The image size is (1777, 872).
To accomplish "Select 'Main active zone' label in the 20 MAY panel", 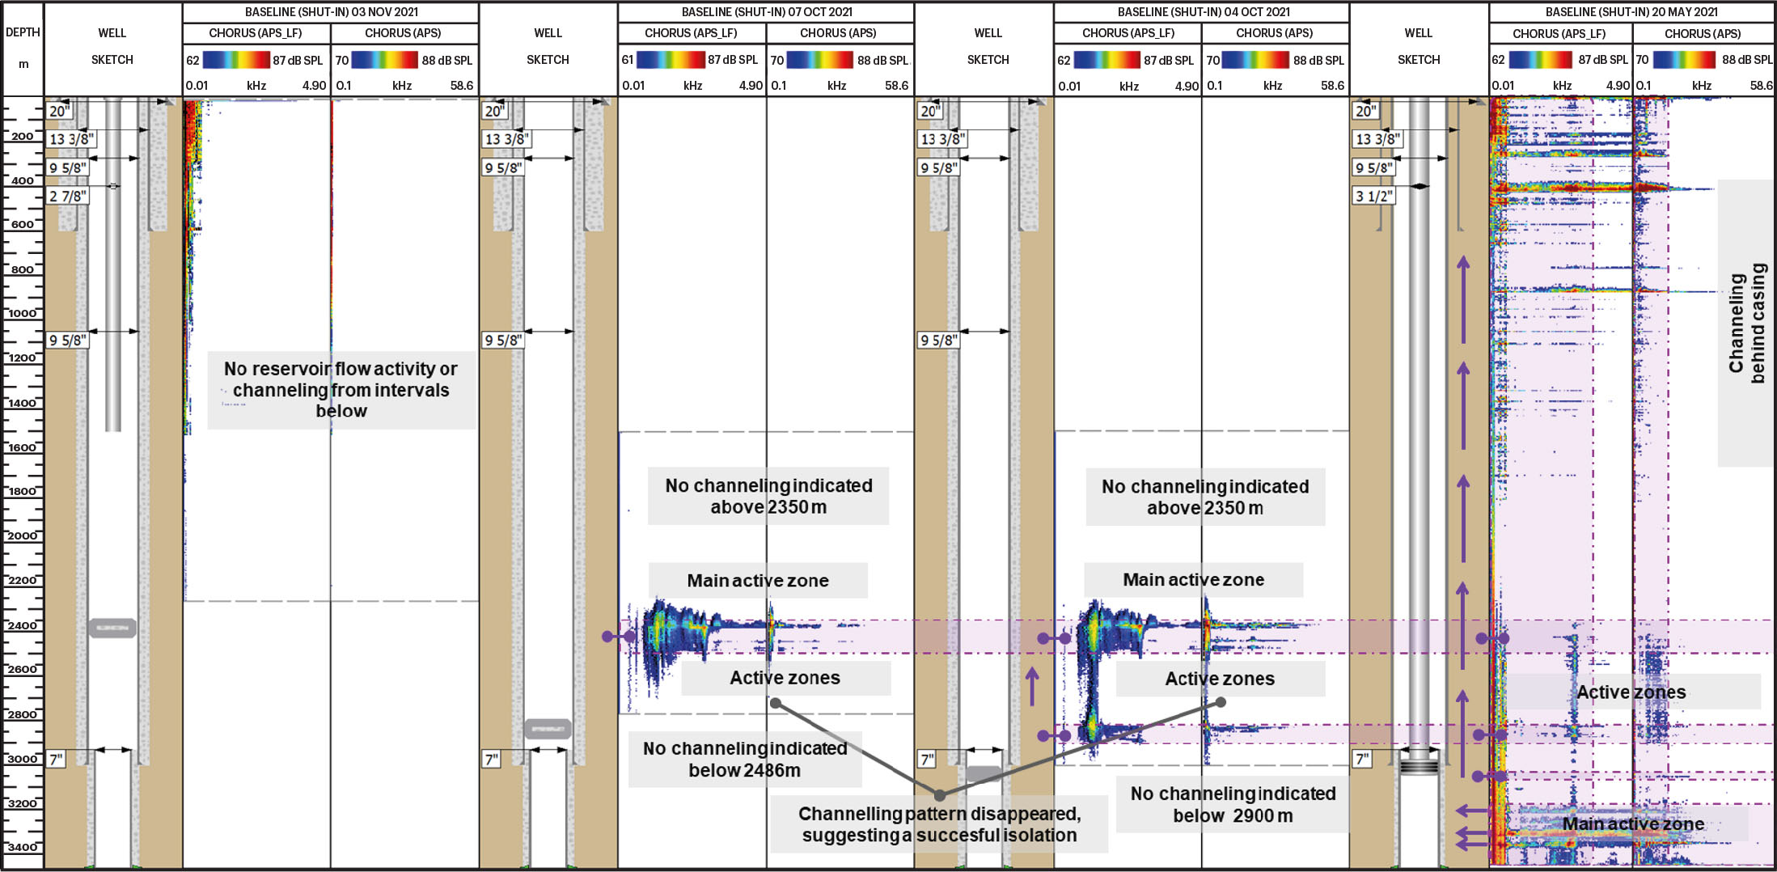I will coord(1632,823).
